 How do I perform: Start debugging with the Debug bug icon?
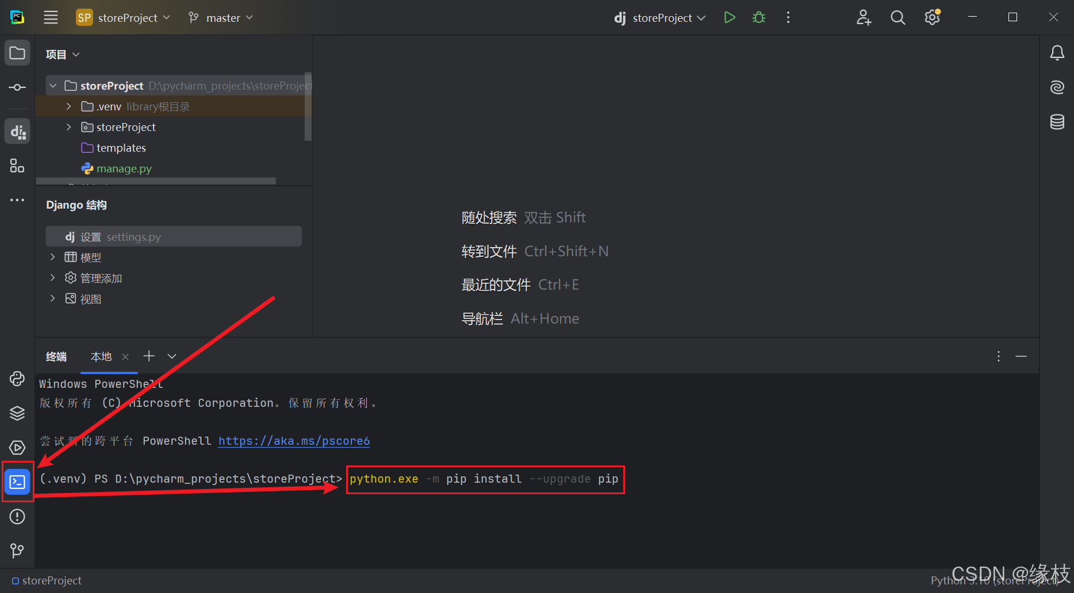point(758,17)
